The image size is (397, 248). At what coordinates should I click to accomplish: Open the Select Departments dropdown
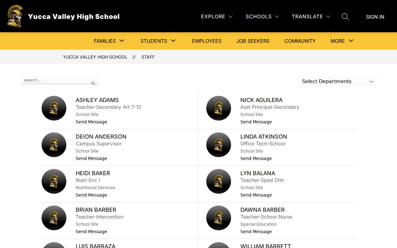click(x=338, y=82)
